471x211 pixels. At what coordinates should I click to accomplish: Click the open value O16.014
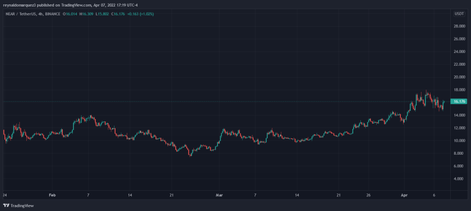pos(70,14)
